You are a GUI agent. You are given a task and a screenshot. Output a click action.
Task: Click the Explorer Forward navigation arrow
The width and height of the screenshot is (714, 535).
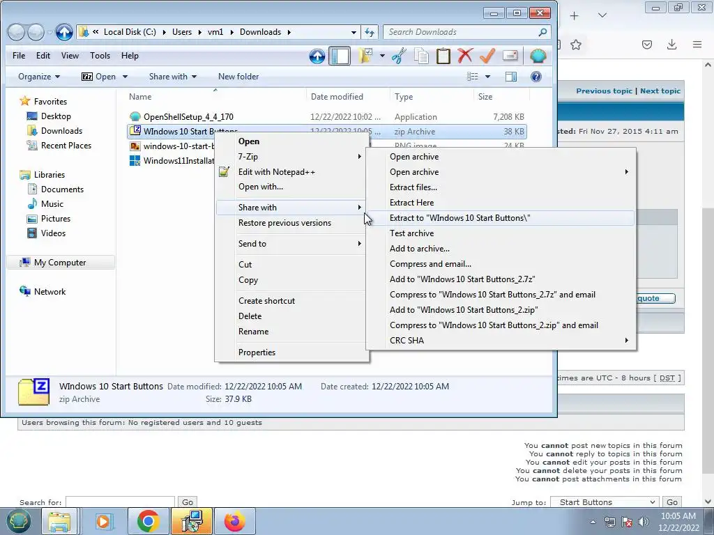[36, 32]
